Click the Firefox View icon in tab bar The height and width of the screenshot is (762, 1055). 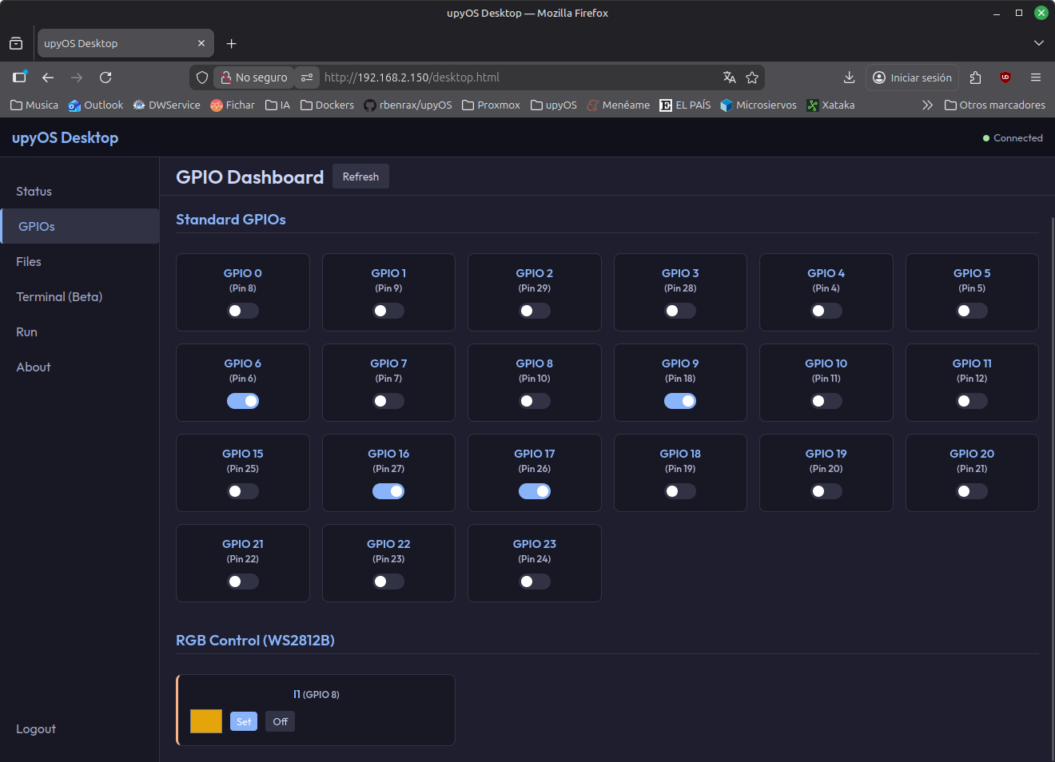[x=16, y=43]
